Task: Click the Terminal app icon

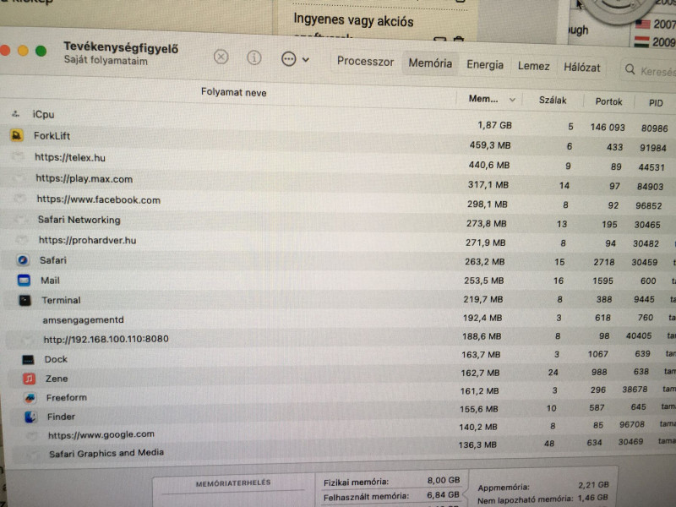Action: click(x=25, y=300)
